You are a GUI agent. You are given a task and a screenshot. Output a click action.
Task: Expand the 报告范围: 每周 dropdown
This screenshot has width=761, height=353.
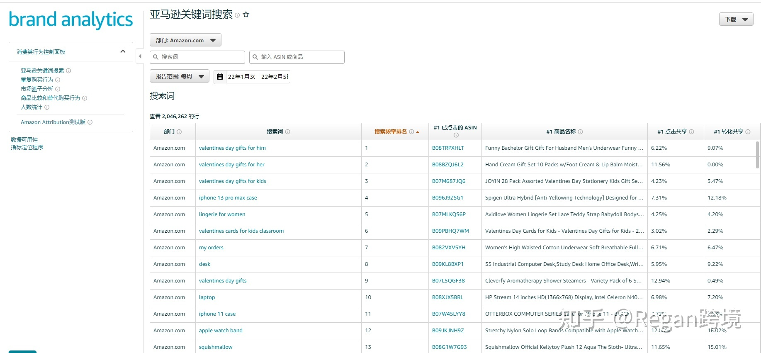click(x=179, y=76)
